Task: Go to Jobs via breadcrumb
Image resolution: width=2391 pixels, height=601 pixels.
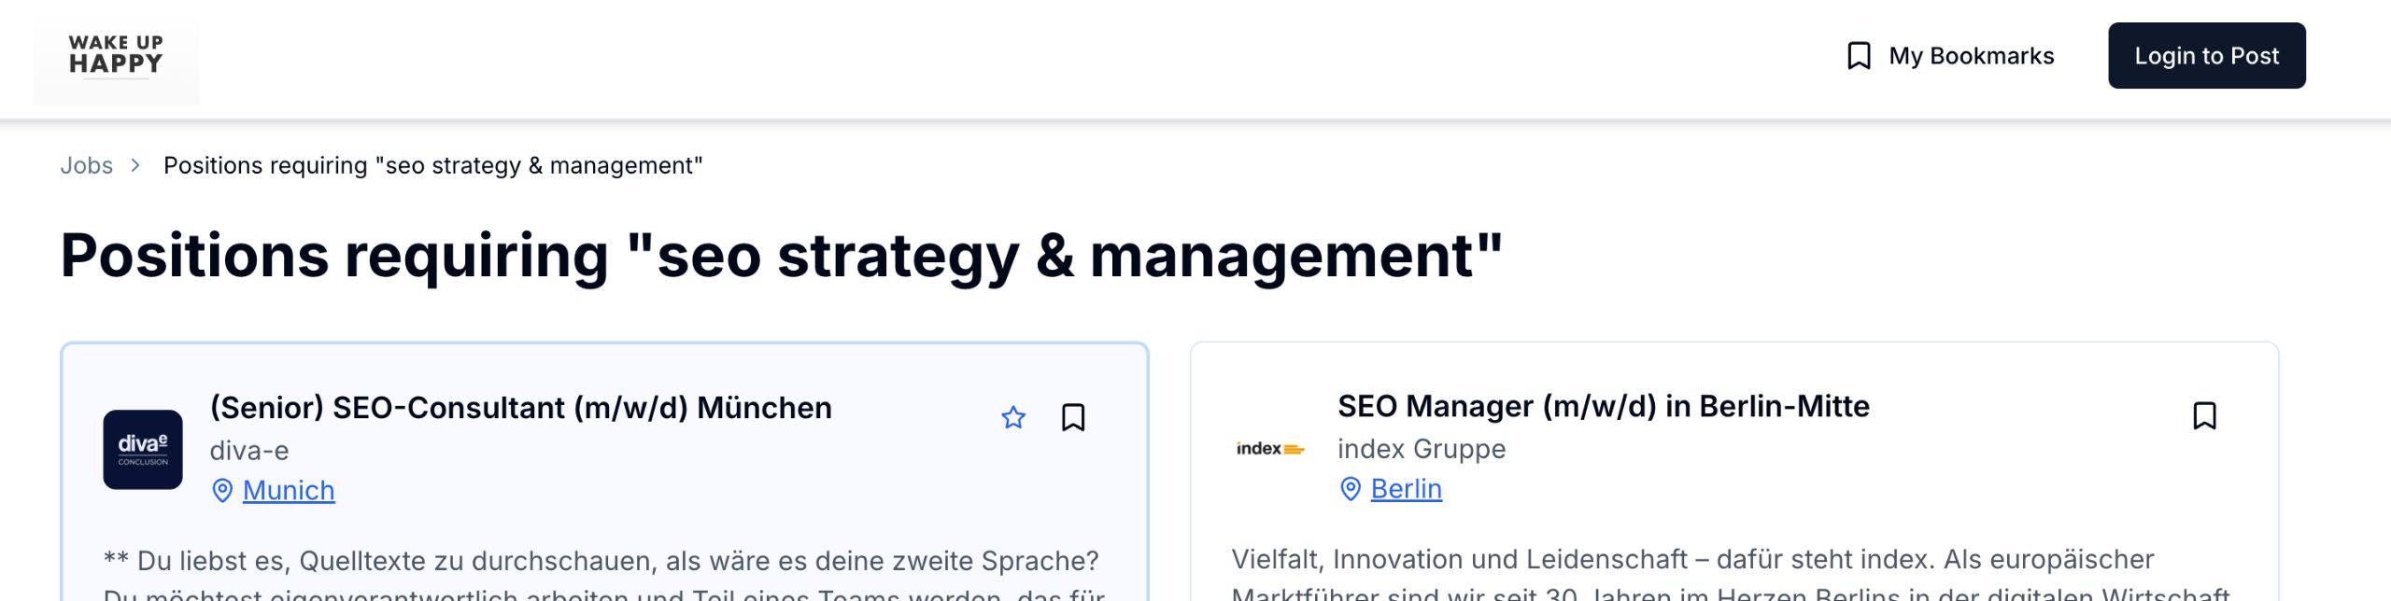Action: point(86,165)
